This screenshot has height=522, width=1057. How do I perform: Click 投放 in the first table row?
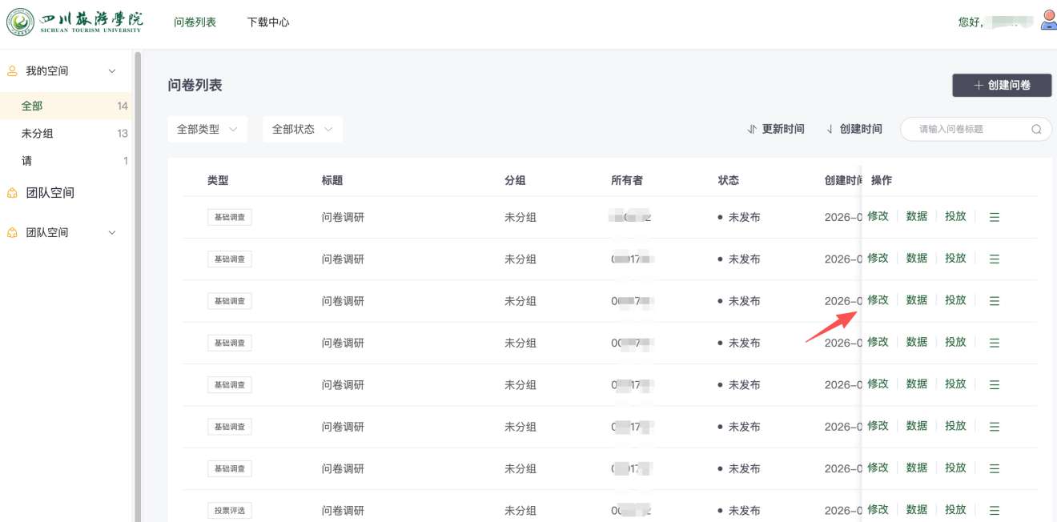(955, 216)
